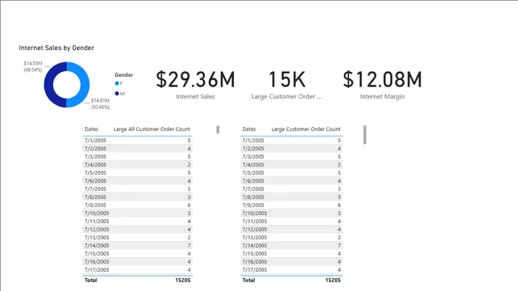
Task: Select 7/7/2005 row in right table
Action: (291, 189)
